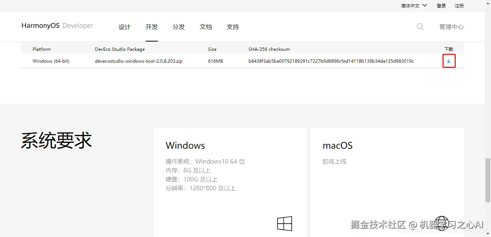This screenshot has width=491, height=237.
Task: Click the 系统要求 heading
Action: 56,141
